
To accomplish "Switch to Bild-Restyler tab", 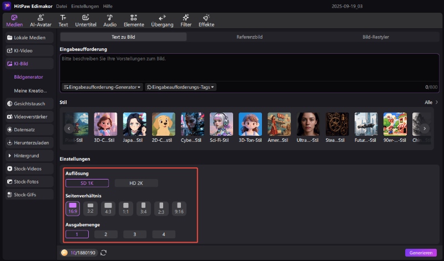I will pos(376,37).
